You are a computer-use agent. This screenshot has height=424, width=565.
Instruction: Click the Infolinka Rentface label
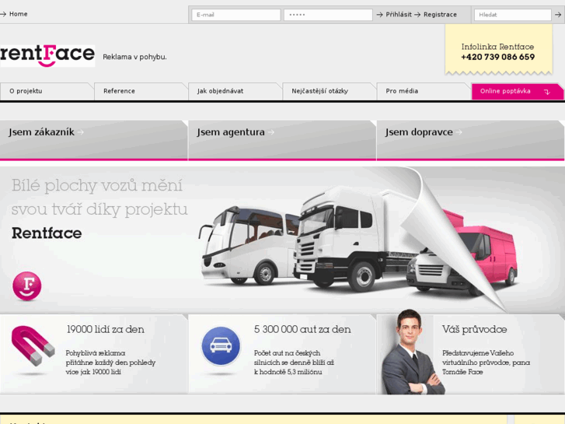497,47
